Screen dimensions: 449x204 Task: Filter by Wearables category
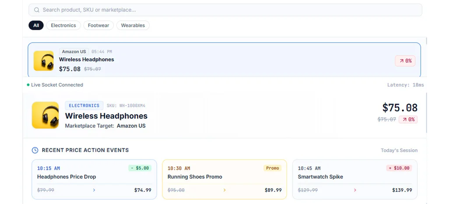tap(133, 25)
